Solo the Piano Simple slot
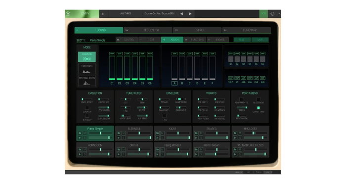Image resolution: width=346 pixels, height=184 pixels. coord(85,138)
